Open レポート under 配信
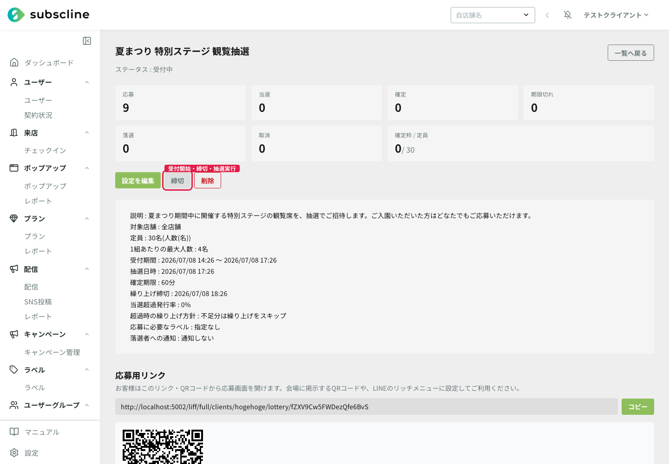 point(38,316)
